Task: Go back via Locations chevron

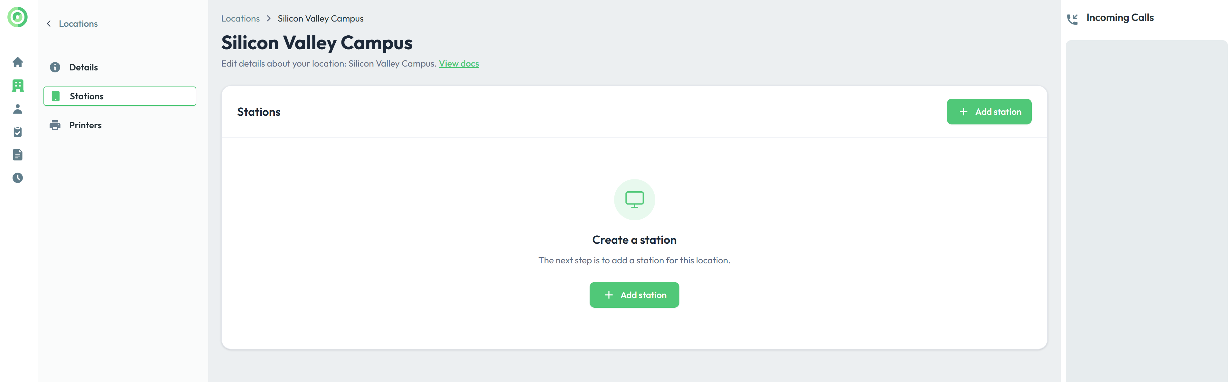Action: click(x=49, y=24)
